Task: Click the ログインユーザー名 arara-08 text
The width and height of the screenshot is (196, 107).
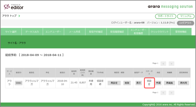Action: click(x=128, y=23)
